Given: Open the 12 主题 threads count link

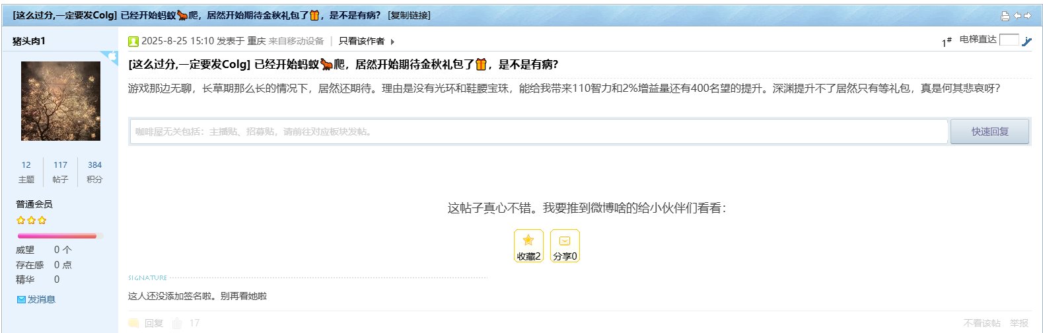Looking at the screenshot, I should click(x=26, y=172).
